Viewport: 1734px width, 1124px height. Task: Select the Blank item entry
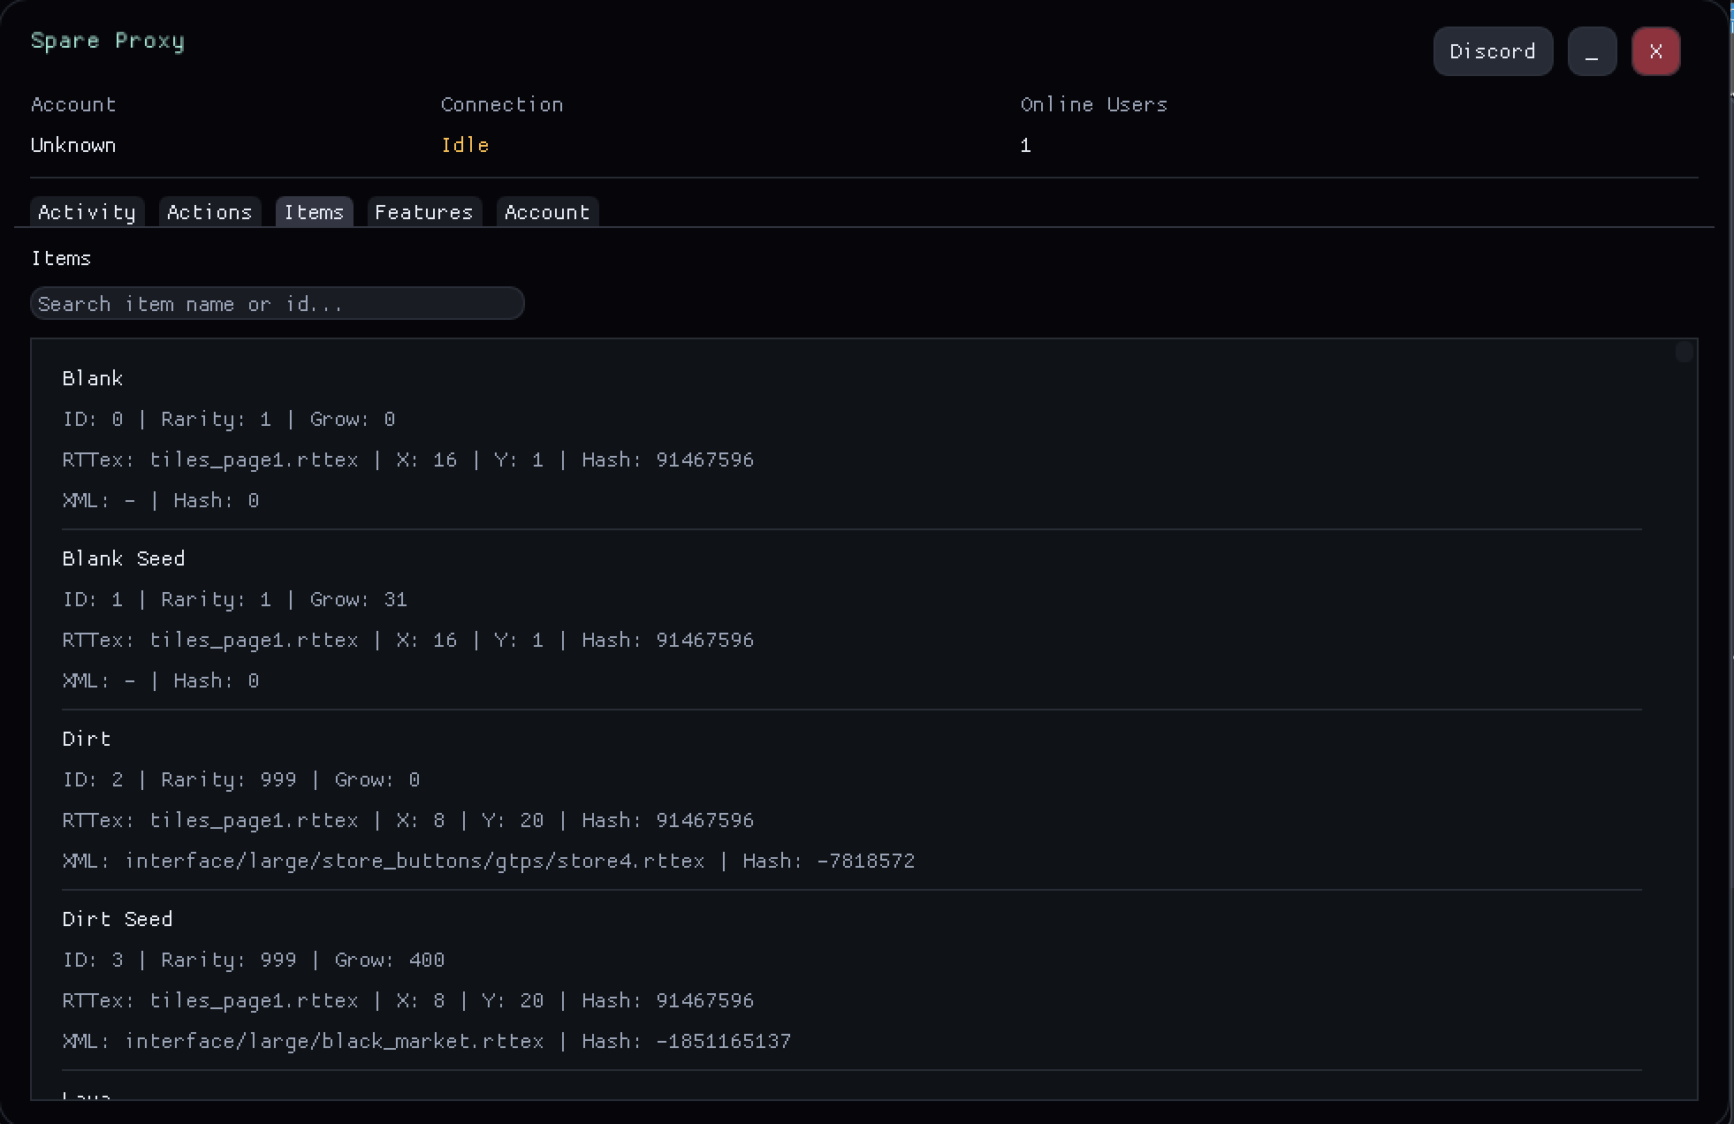[93, 378]
